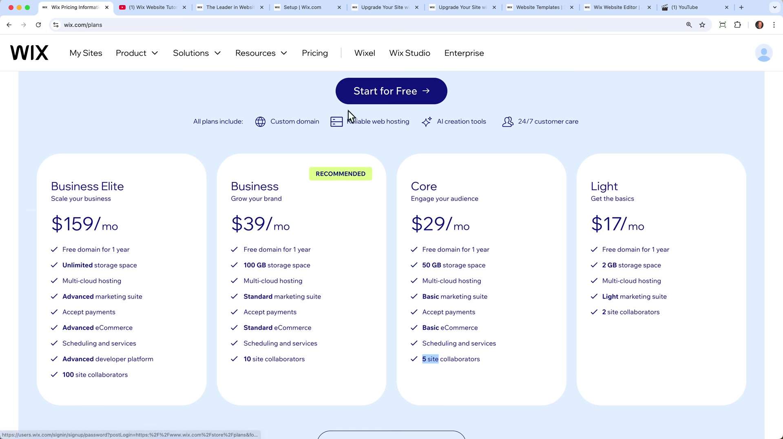Screen dimensions: 783x439
Task: Open Chrome profile picture menu
Action: [759, 25]
